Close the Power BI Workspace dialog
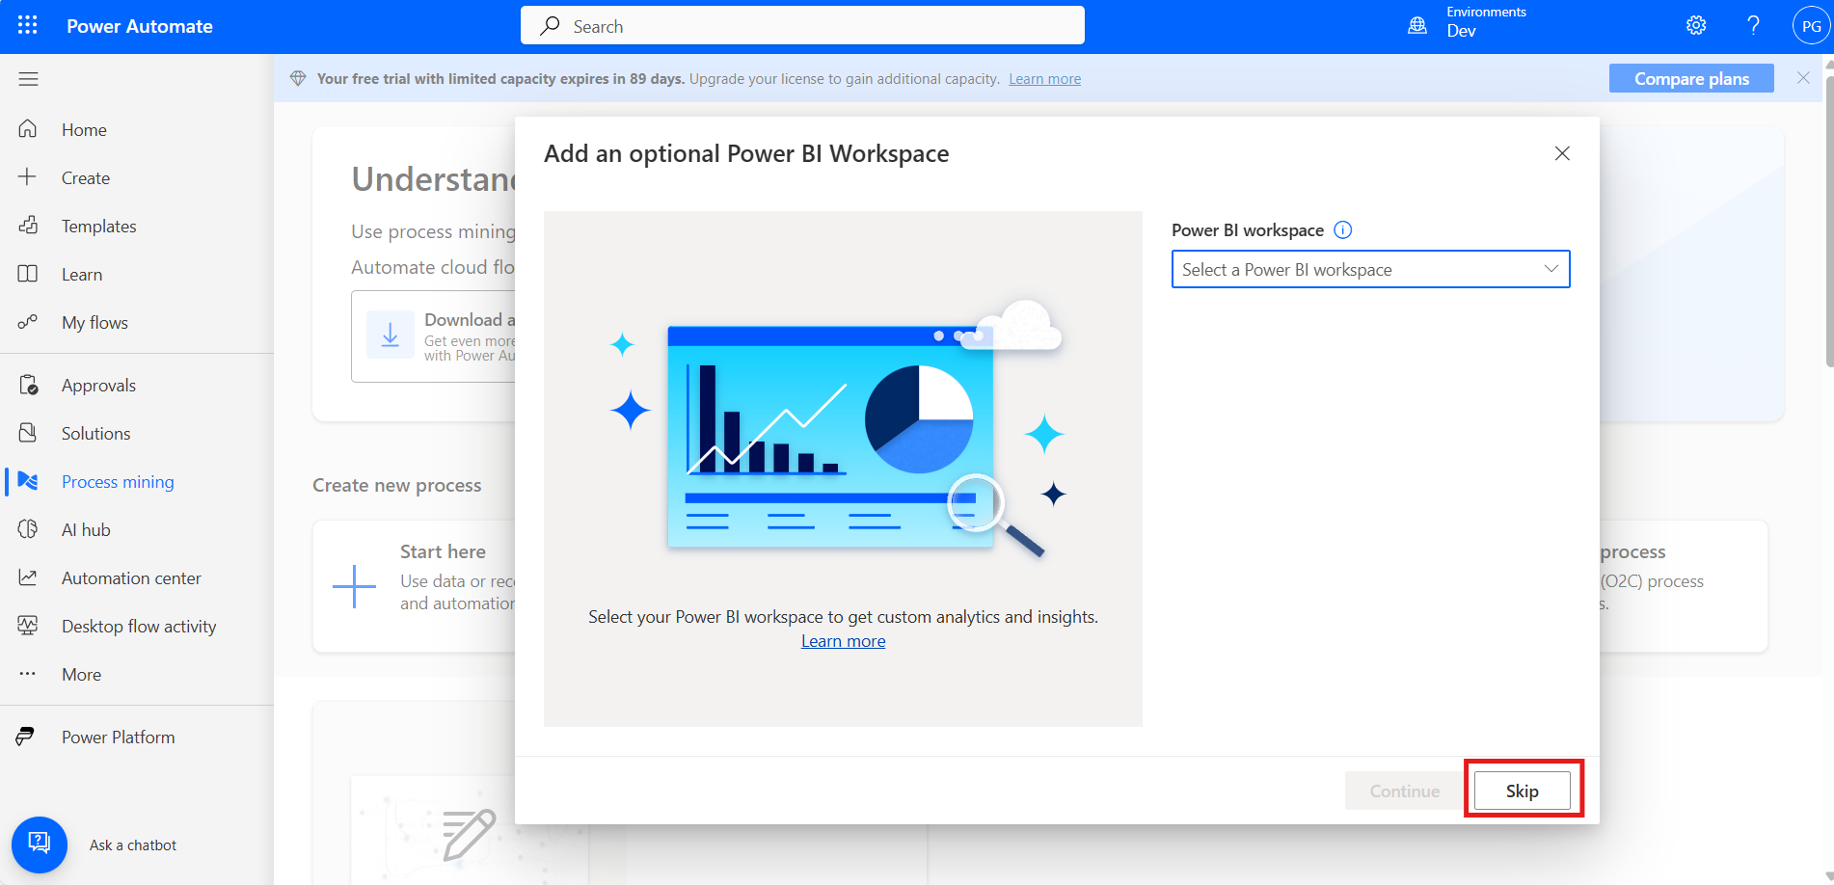Image resolution: width=1834 pixels, height=885 pixels. point(1562,153)
